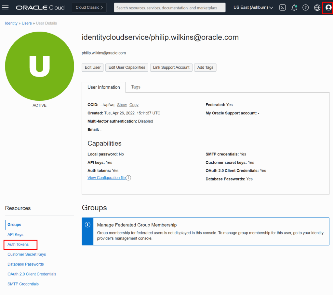Launch Cloud Shell terminal icon

tap(283, 7)
